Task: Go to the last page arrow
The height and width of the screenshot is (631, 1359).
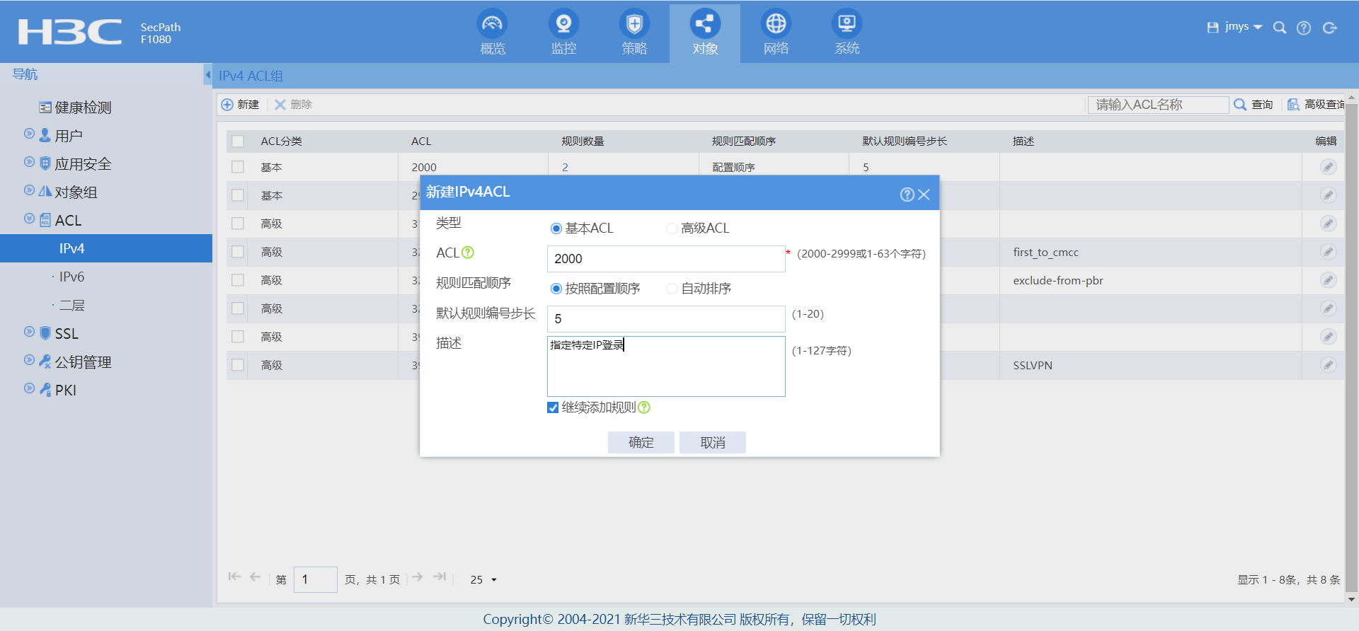Action: pyautogui.click(x=440, y=577)
